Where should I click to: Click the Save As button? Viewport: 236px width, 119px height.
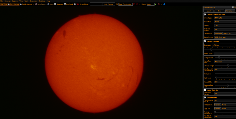tap(230, 11)
